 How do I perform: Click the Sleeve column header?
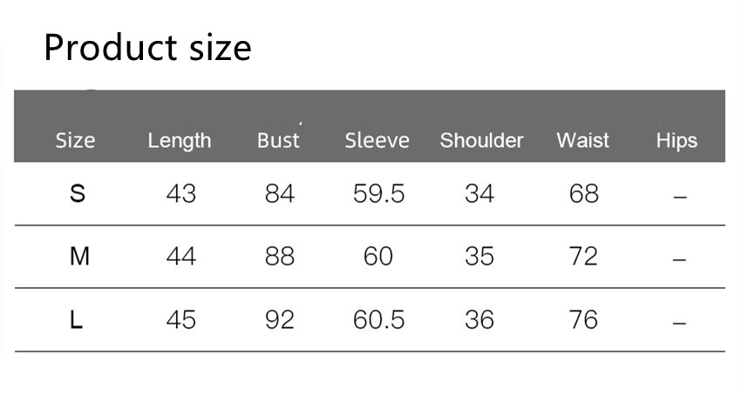coord(377,141)
